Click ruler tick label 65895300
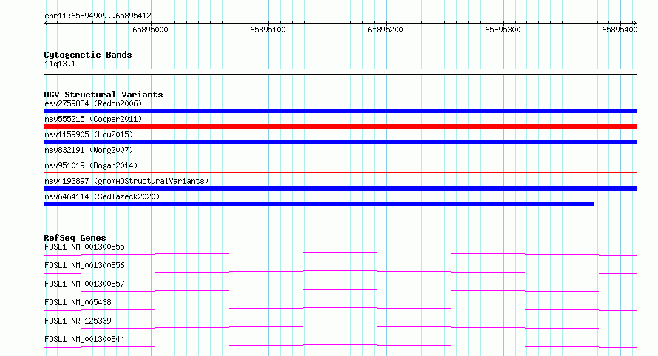 click(503, 30)
